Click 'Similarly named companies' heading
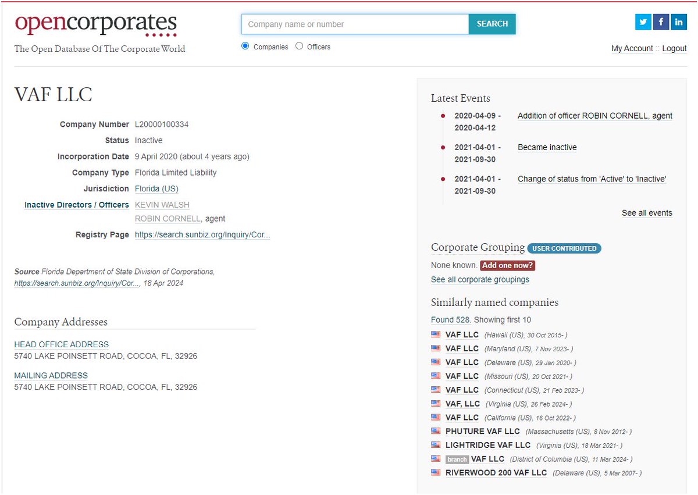 [494, 302]
